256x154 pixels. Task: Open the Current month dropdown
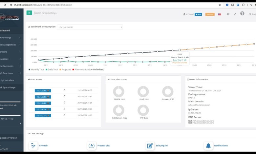coord(90,27)
